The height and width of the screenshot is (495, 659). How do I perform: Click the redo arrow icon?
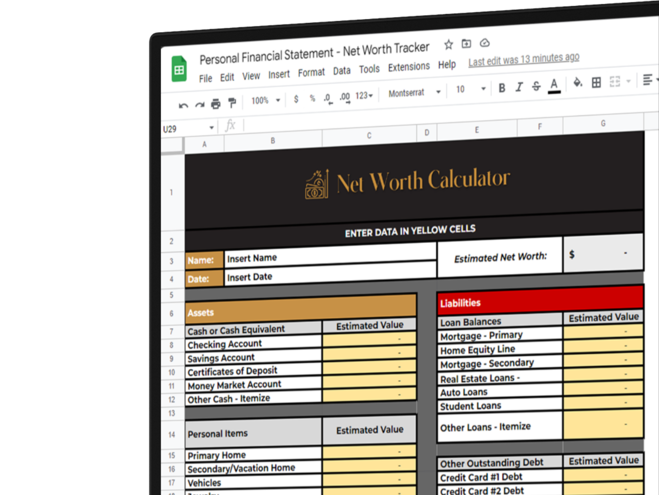pyautogui.click(x=200, y=105)
